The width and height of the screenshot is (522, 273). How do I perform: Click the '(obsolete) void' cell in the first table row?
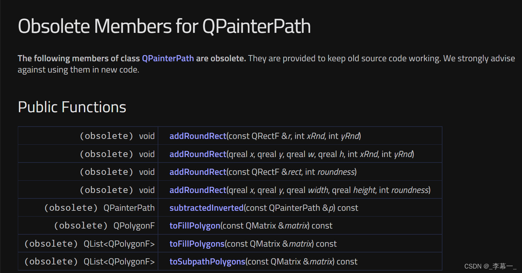(117, 136)
